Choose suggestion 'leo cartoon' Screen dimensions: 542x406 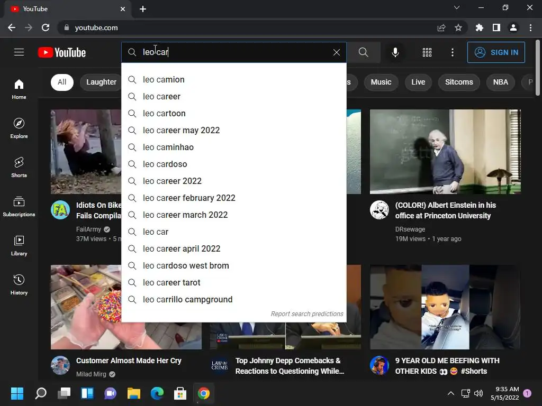click(x=234, y=113)
